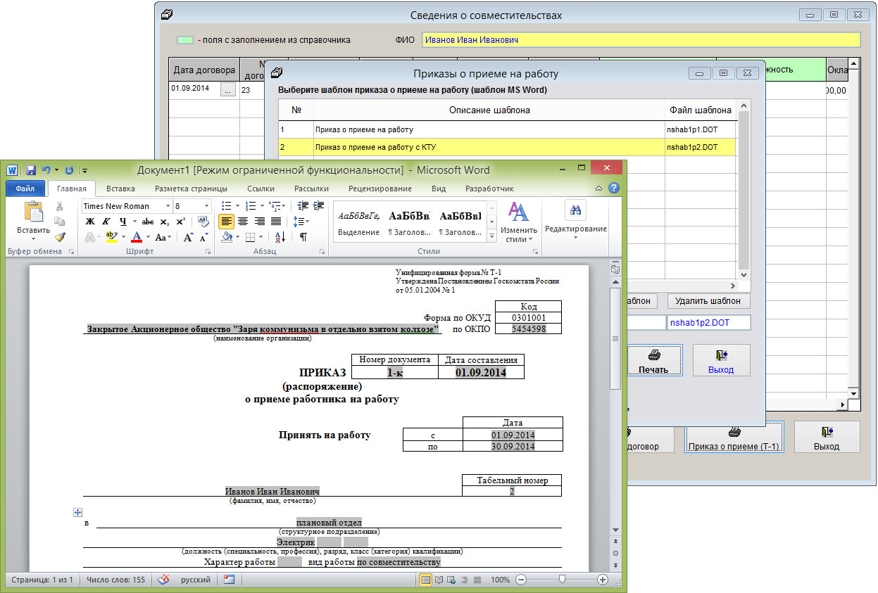Open the Times New Roman font dropdown

tap(168, 206)
